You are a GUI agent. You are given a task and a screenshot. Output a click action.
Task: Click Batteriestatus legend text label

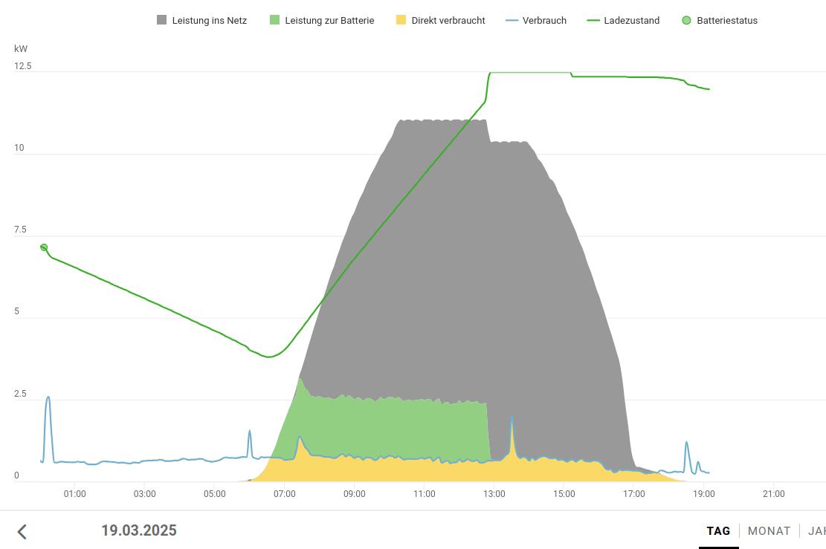pyautogui.click(x=726, y=21)
